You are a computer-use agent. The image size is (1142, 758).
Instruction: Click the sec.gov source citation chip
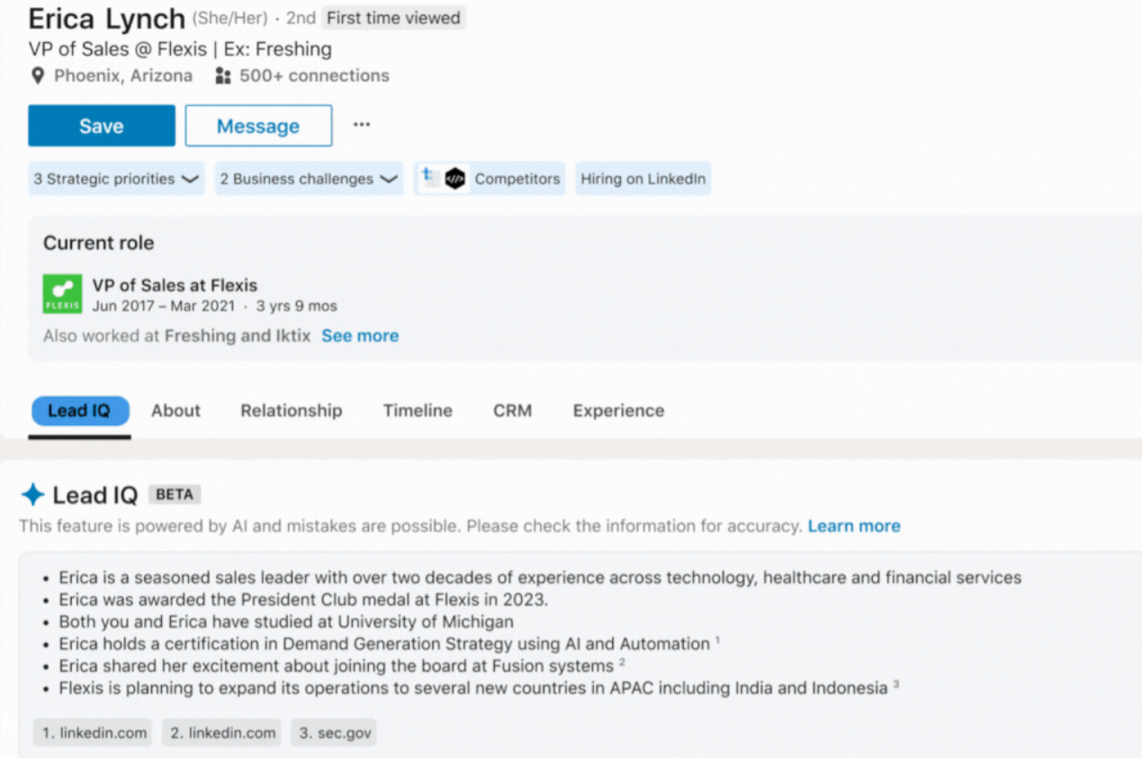point(333,732)
